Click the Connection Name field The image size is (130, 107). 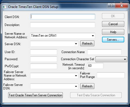click(104, 52)
